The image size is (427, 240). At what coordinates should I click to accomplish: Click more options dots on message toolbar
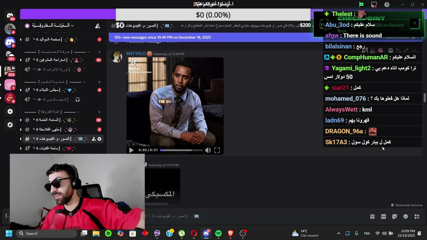point(414,51)
